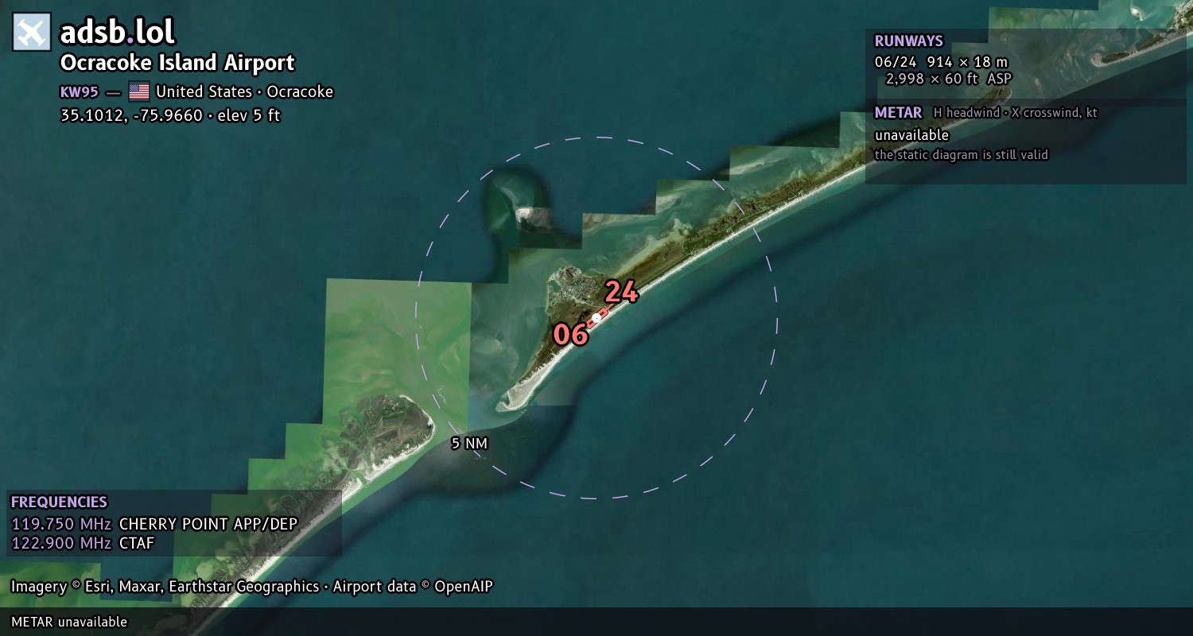Click the adsb.lol airplane logo icon
This screenshot has height=636, width=1193.
coord(32,32)
